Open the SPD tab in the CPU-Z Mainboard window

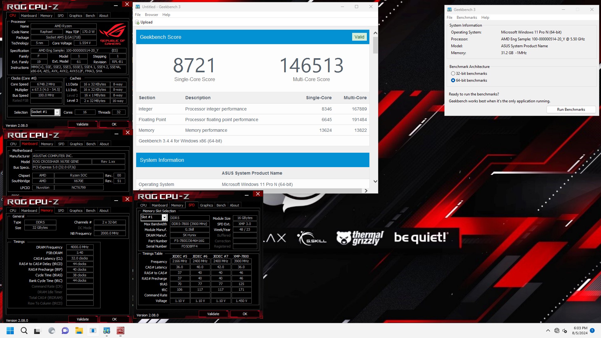61,144
